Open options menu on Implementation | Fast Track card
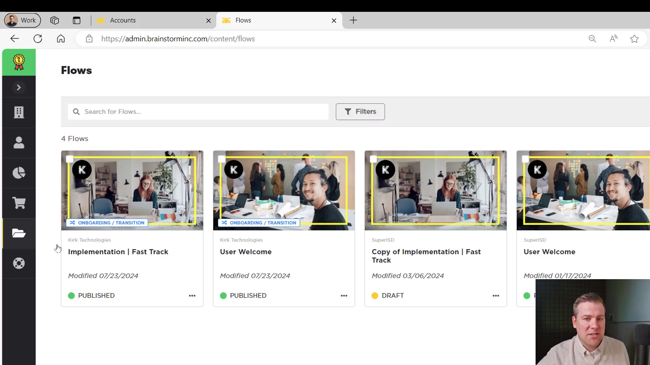 [192, 296]
